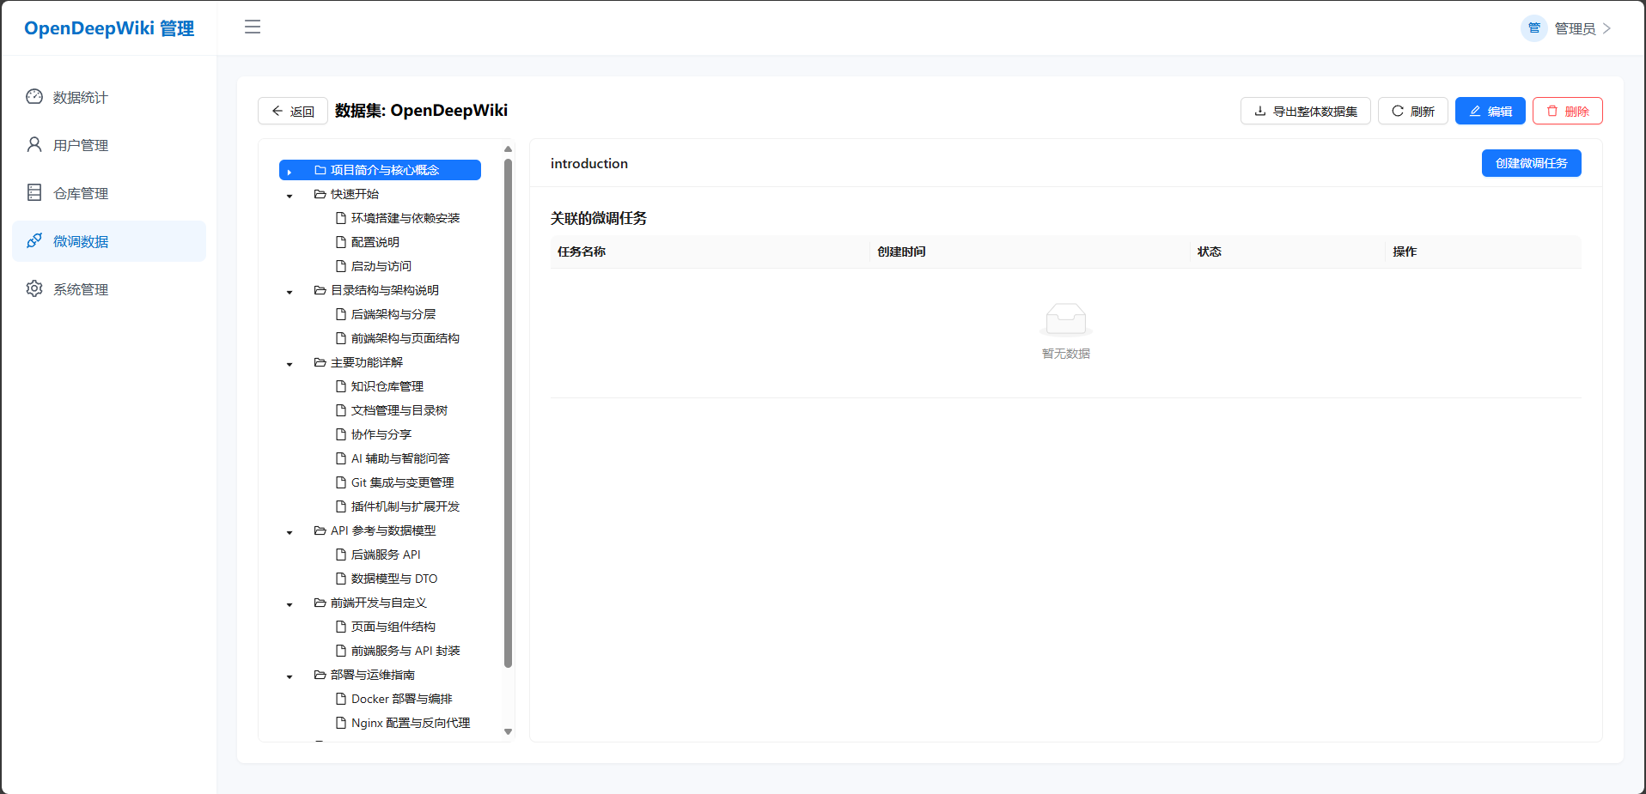
Task: Click the folder icon of 主要功能详解
Action: (320, 362)
